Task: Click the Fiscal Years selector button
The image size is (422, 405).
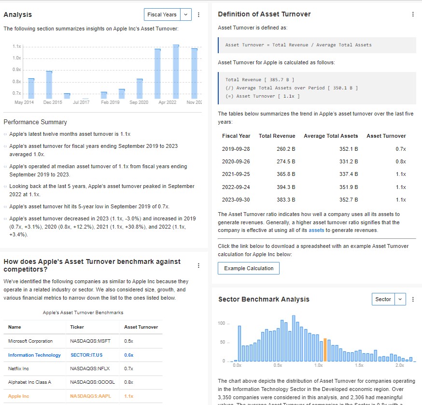Action: tap(162, 14)
